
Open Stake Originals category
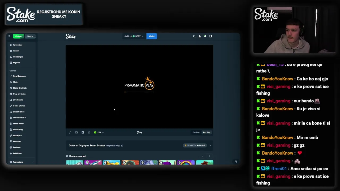[x=20, y=88]
